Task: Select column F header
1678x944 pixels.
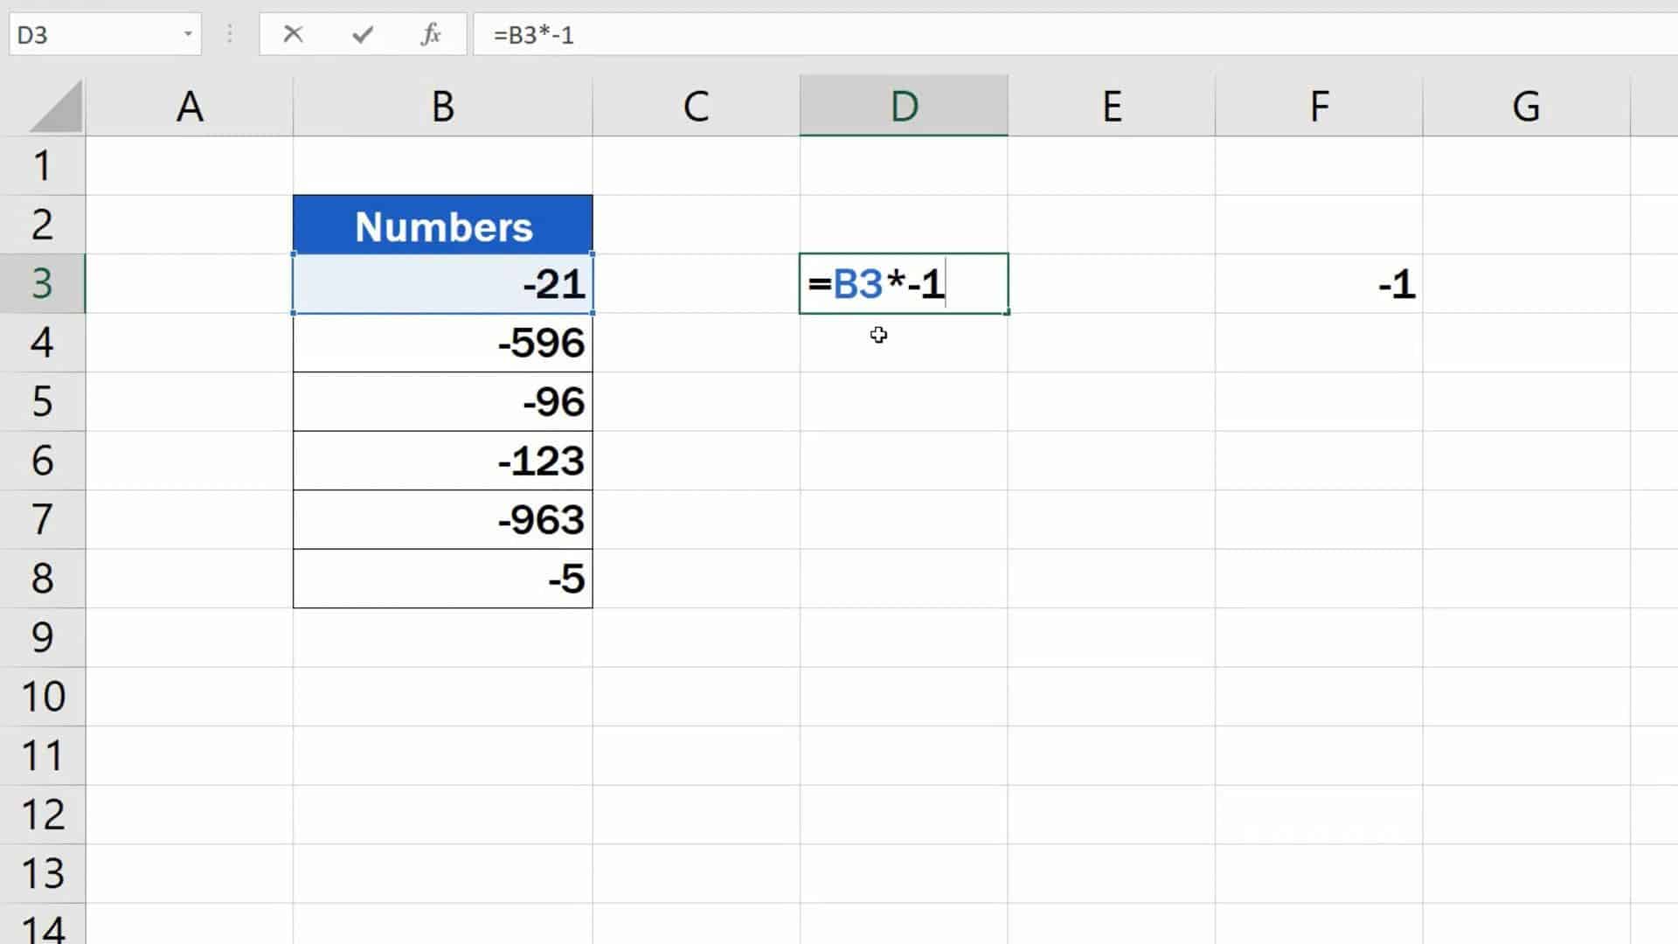Action: click(x=1319, y=105)
